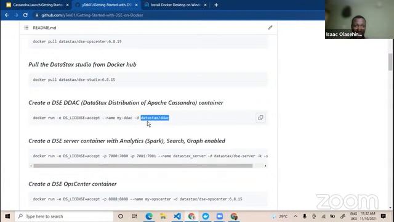Open the notification center icon
This screenshot has height=222, width=394.
coord(383,216)
